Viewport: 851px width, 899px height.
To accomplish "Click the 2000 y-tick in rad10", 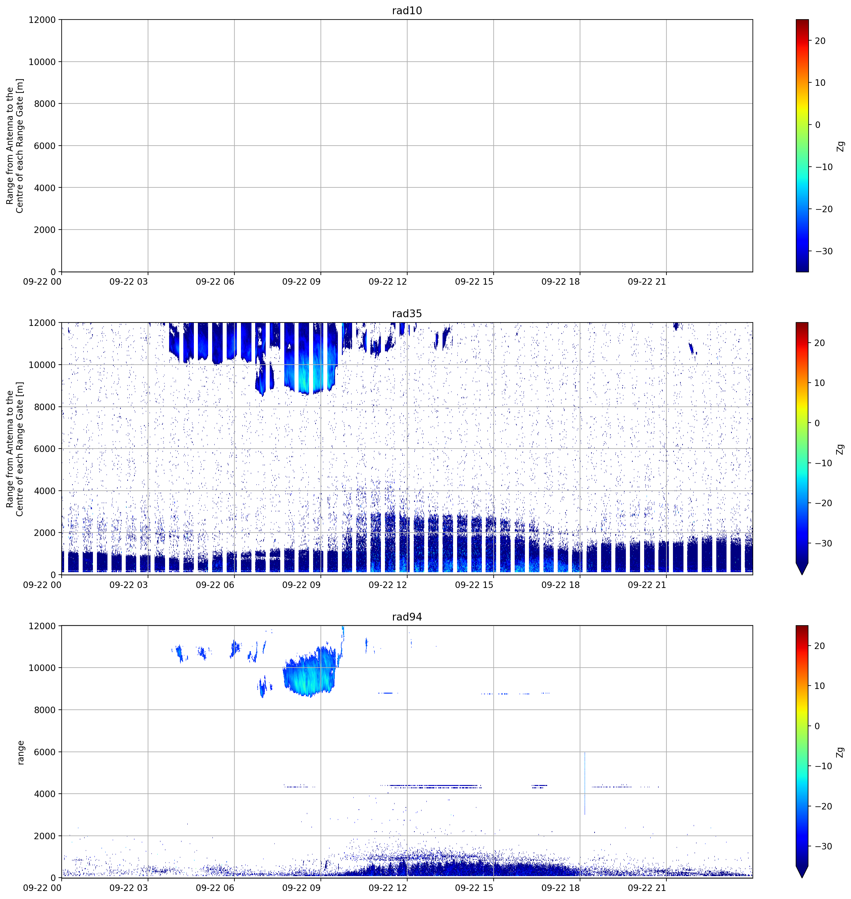I will click(45, 230).
